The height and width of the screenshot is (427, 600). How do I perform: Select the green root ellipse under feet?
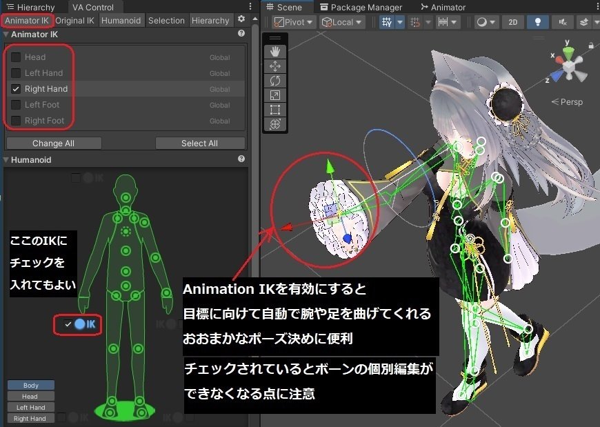[125, 410]
